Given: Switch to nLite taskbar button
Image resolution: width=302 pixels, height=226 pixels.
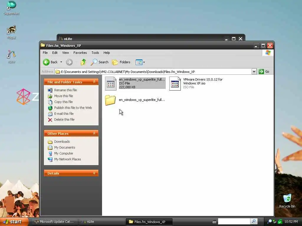Looking at the screenshot, I should click(x=102, y=222).
